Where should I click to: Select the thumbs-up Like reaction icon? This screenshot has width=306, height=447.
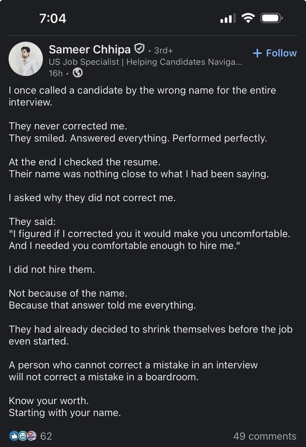pos(14,436)
